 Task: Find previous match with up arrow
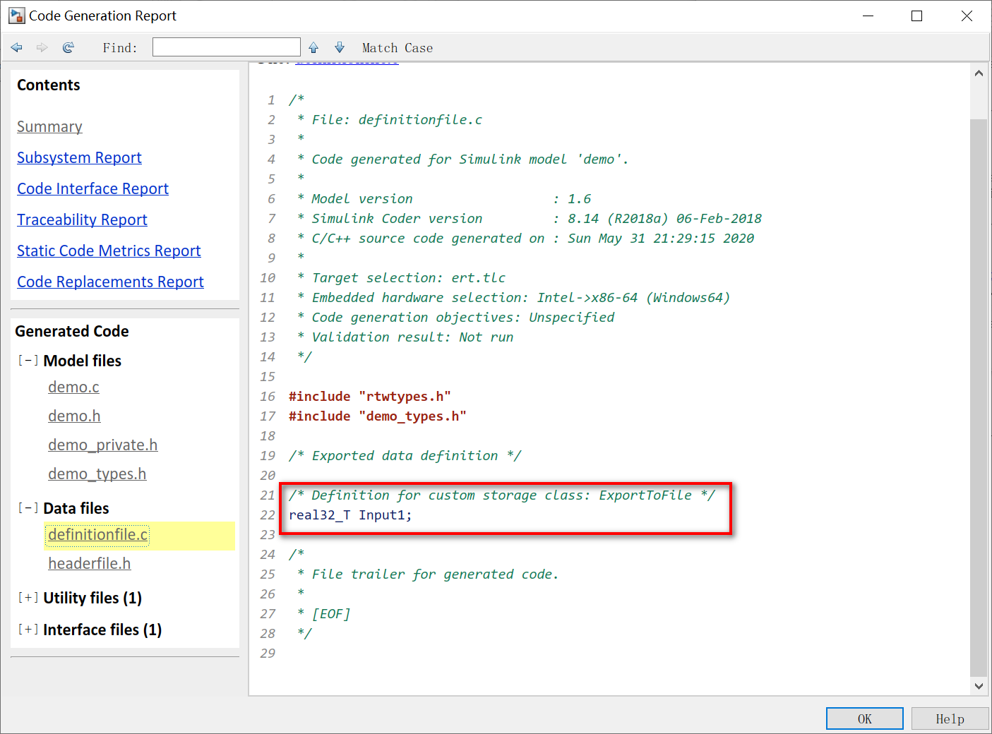click(313, 47)
